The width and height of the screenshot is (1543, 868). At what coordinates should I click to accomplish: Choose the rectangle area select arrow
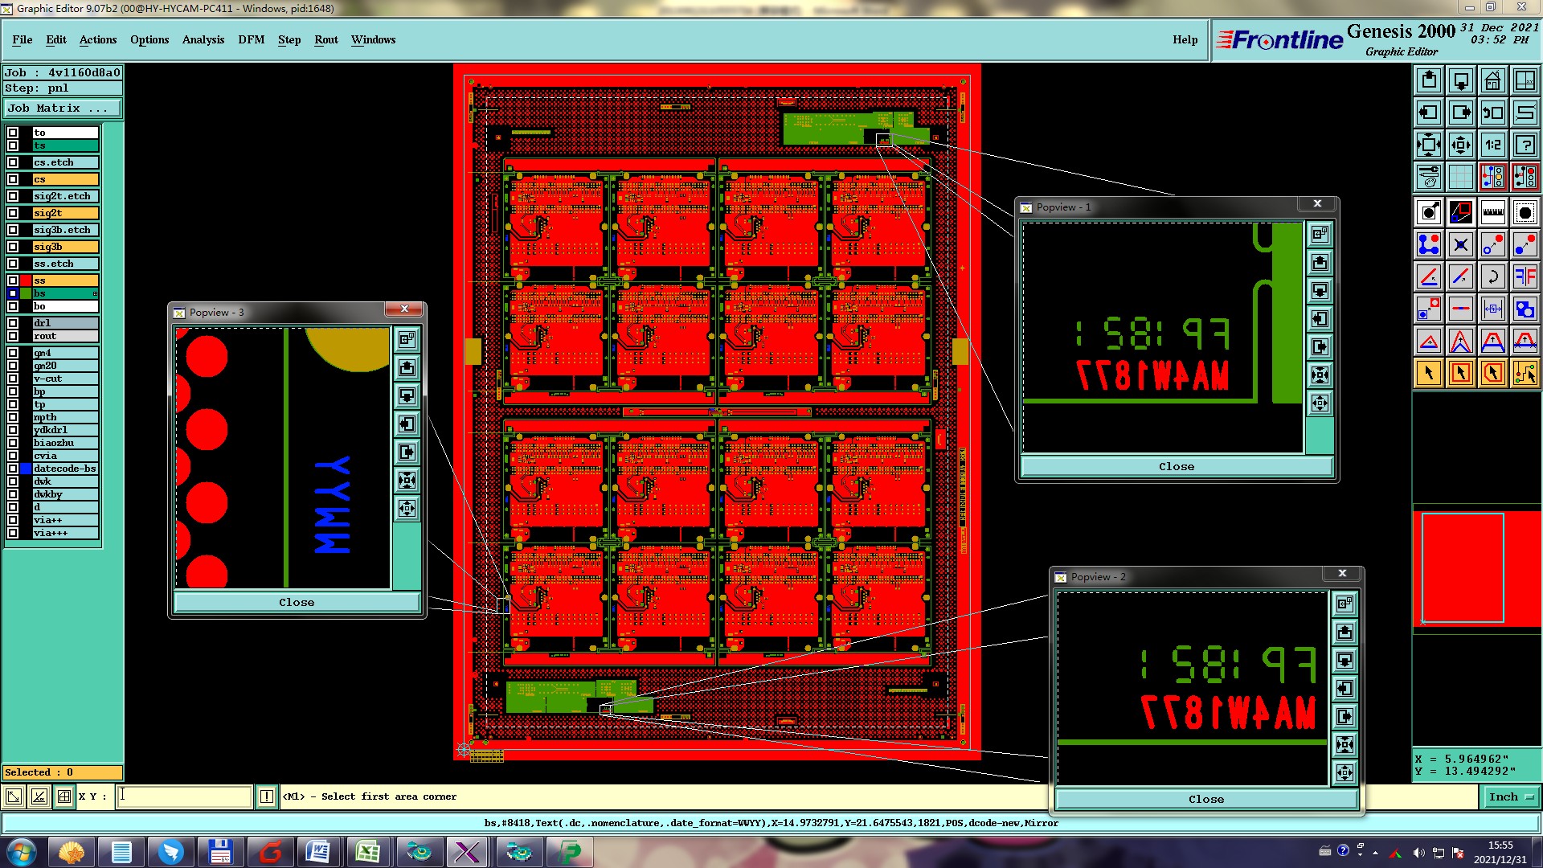(1460, 373)
